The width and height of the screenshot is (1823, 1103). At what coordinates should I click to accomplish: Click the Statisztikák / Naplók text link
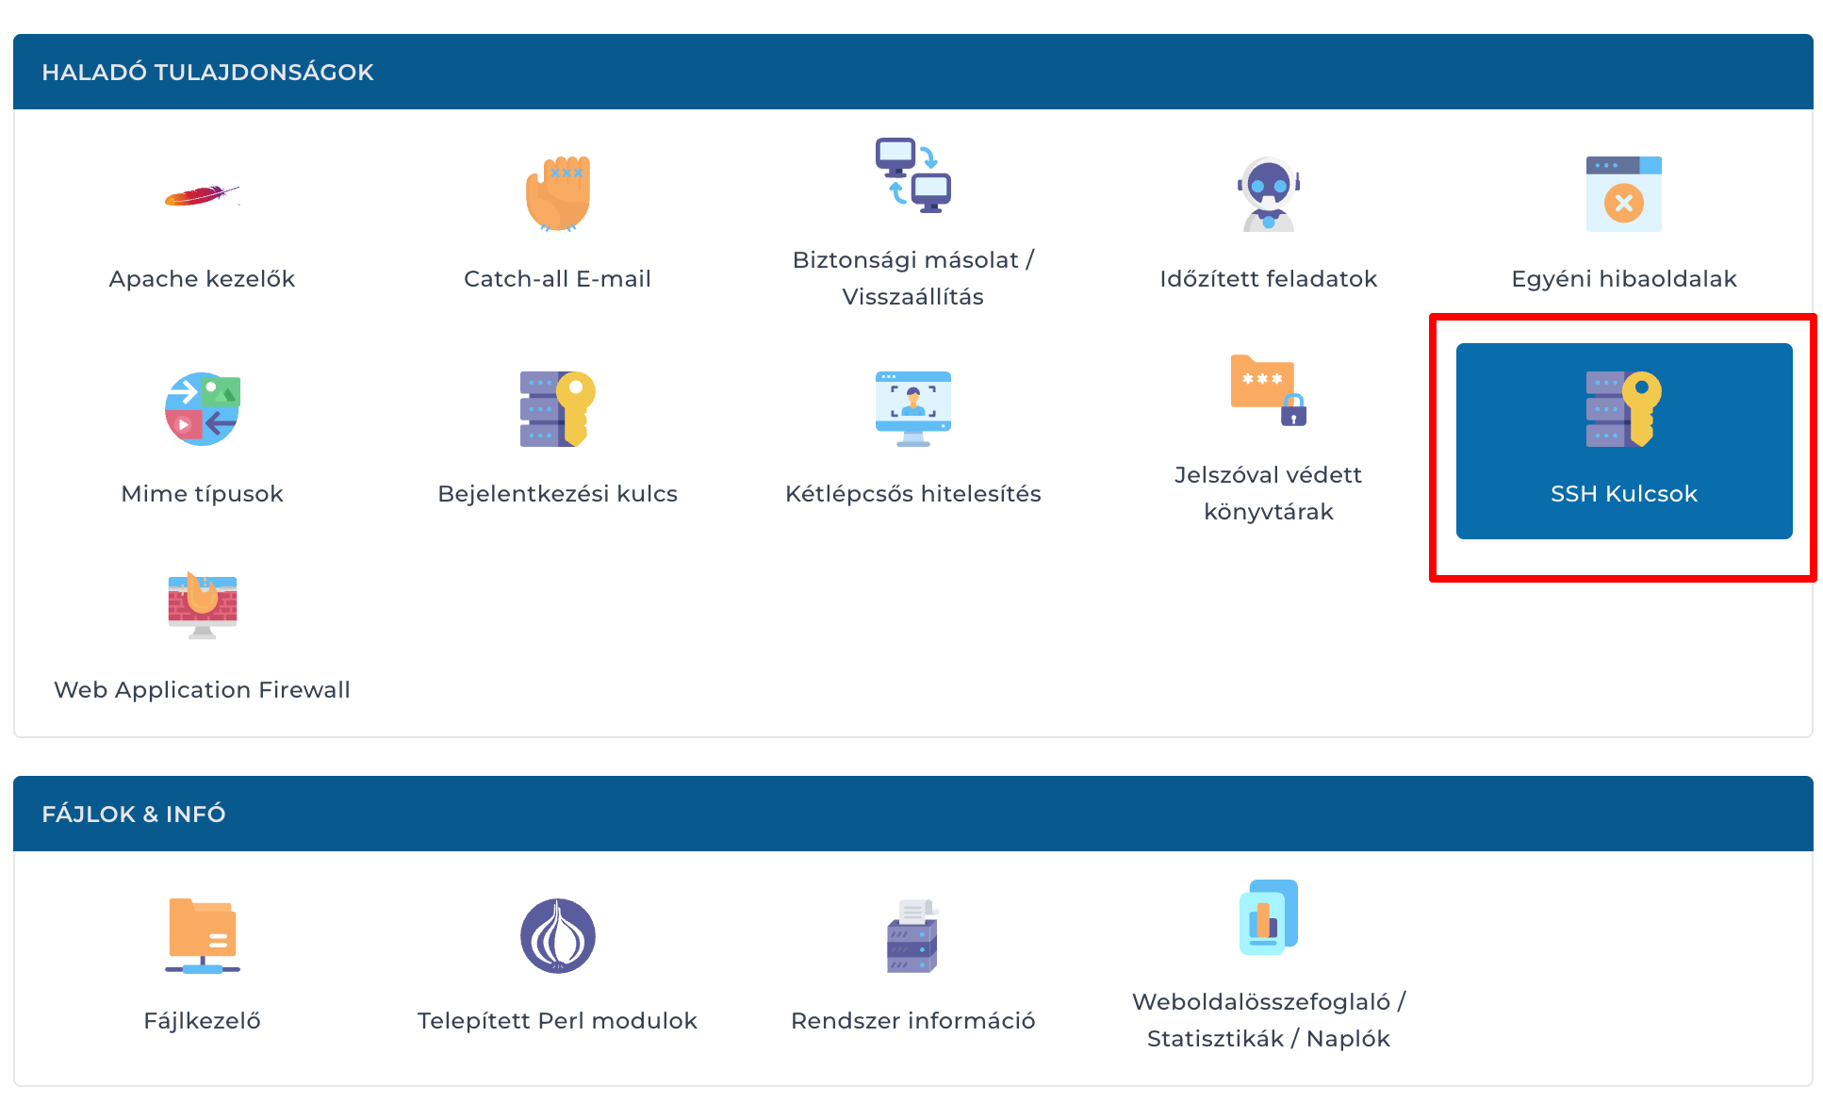click(x=1268, y=1038)
